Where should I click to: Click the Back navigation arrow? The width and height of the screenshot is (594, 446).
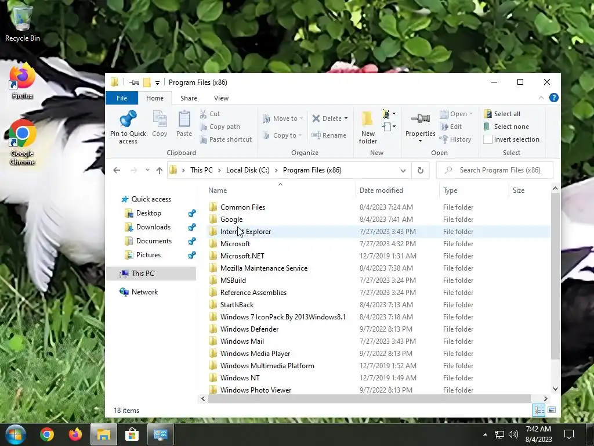(x=117, y=170)
